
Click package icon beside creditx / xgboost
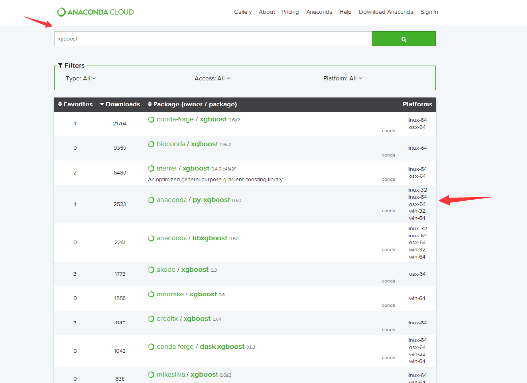[x=151, y=319]
